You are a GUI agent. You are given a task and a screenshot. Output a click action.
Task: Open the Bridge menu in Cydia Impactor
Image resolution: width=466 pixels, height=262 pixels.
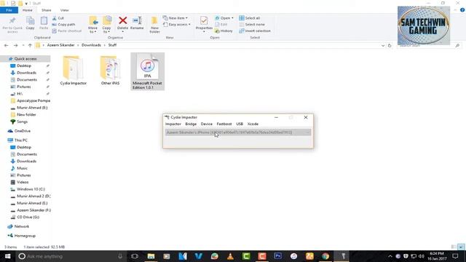[191, 124]
